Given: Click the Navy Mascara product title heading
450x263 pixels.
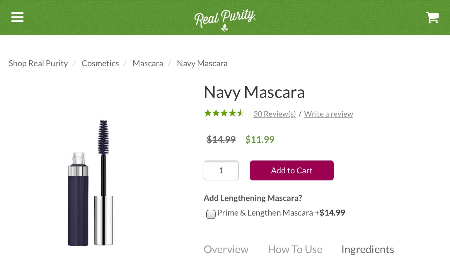Looking at the screenshot, I should tap(254, 92).
